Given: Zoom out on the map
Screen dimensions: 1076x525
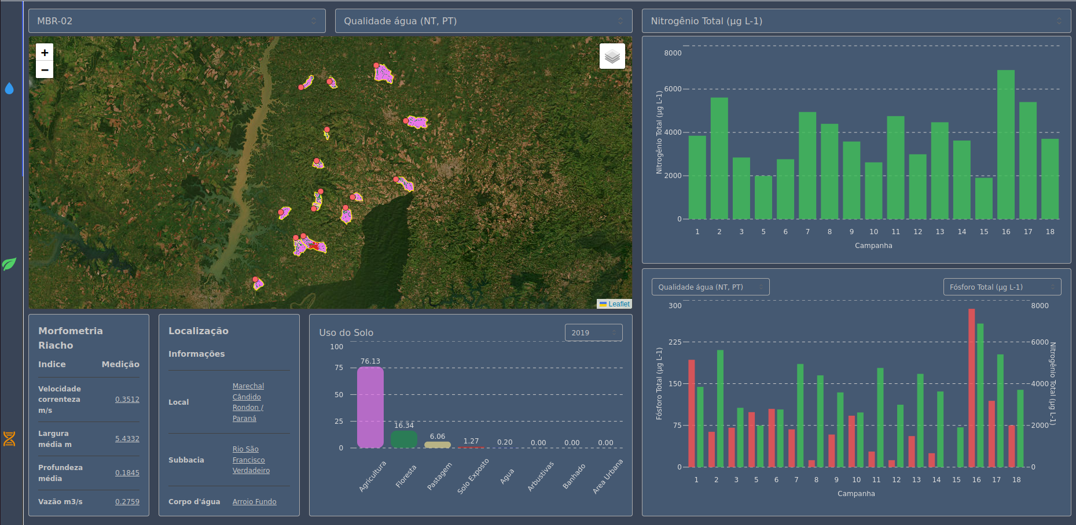Looking at the screenshot, I should (x=45, y=69).
